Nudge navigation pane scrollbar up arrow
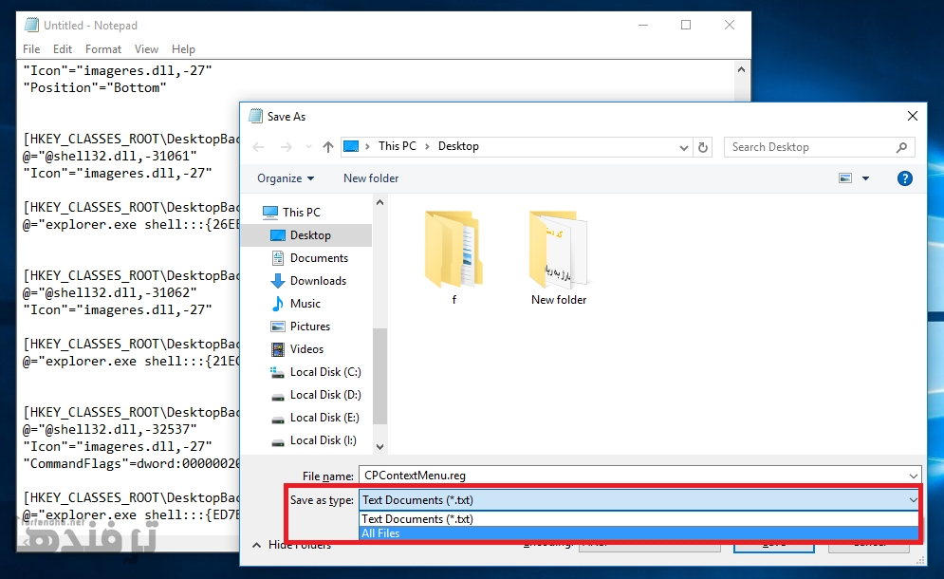Viewport: 944px width, 579px height. [x=379, y=202]
